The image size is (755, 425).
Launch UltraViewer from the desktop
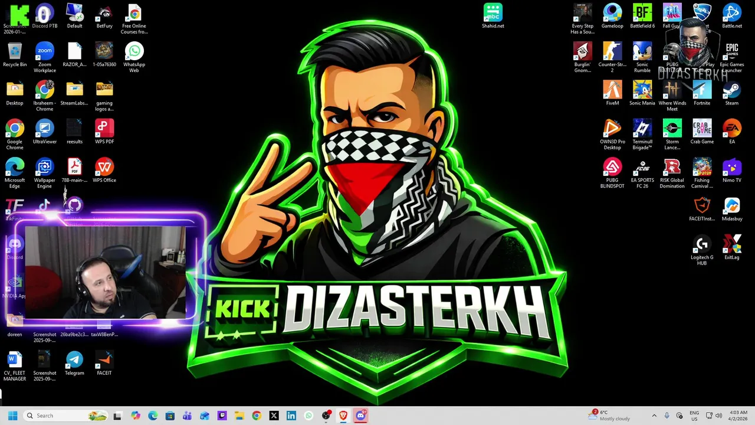coord(44,132)
